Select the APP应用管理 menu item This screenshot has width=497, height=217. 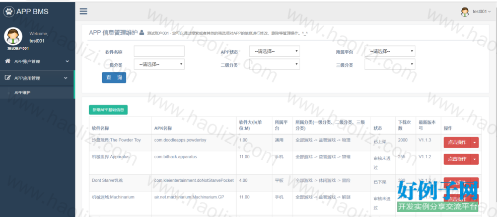pyautogui.click(x=37, y=78)
